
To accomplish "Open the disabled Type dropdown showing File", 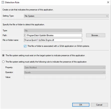I will (x=53, y=31).
